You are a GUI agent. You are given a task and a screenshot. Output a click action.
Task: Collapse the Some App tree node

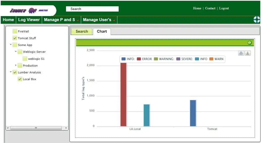tap(11, 44)
